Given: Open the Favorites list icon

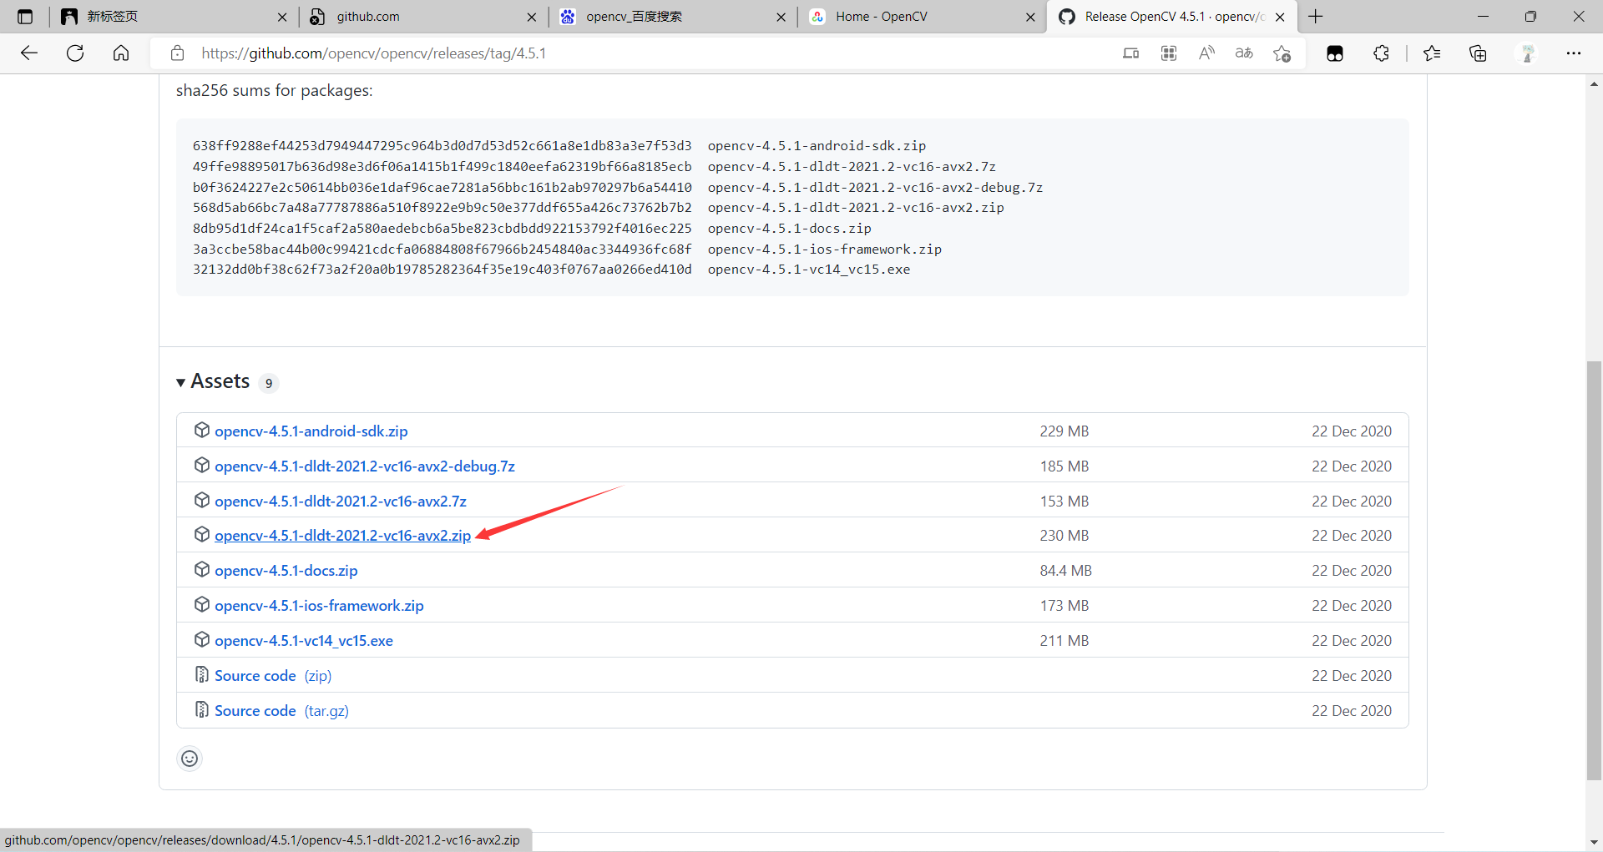Looking at the screenshot, I should coord(1432,53).
